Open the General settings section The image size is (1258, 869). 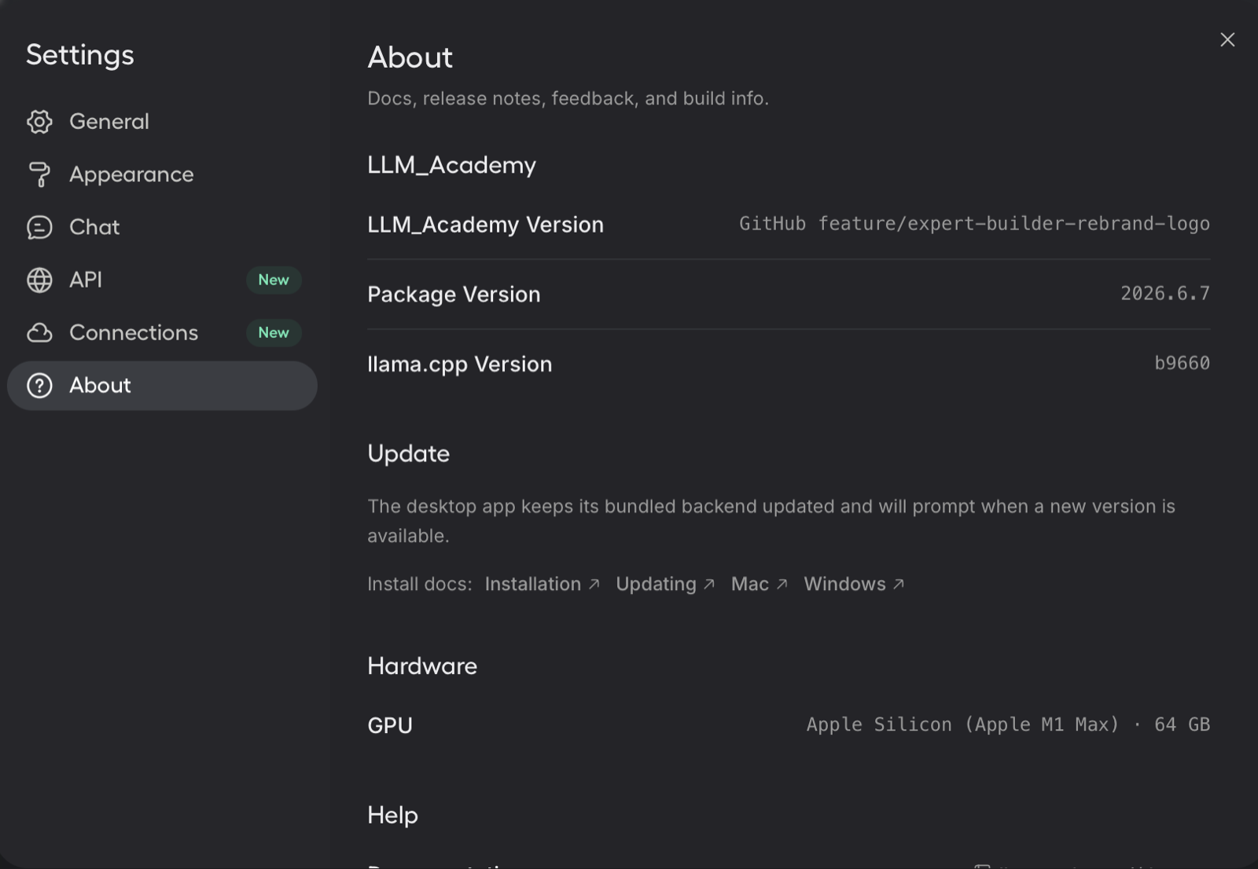[162, 122]
